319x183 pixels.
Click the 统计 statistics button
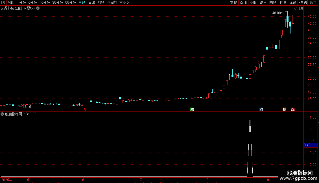tap(263, 3)
